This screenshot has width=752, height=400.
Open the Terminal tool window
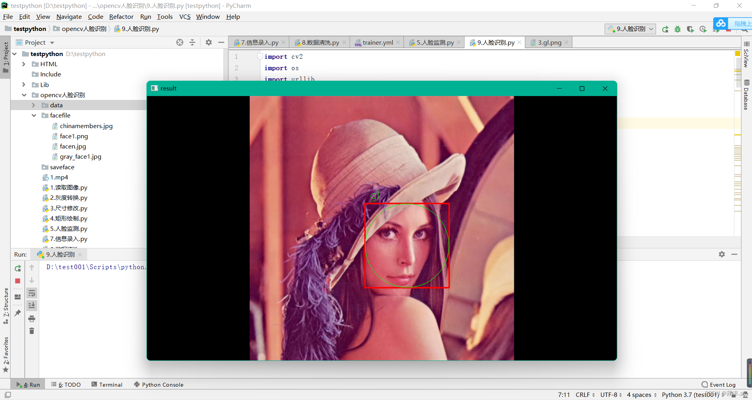pos(107,385)
